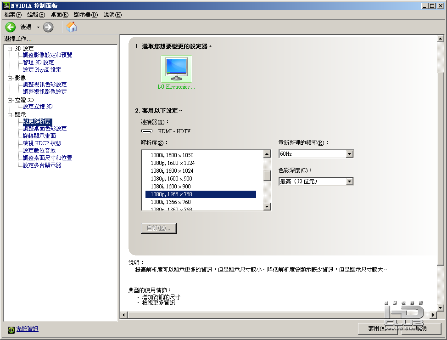
Task: Maximize the NVIDIA control panel window
Action: click(x=432, y=6)
